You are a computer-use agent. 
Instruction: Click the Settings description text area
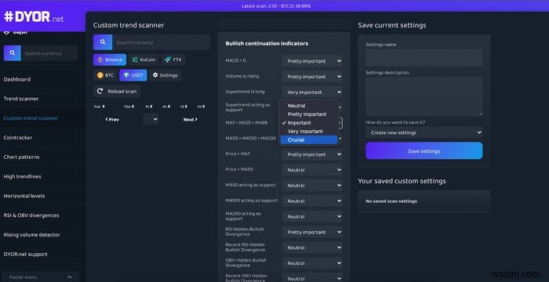tap(424, 96)
